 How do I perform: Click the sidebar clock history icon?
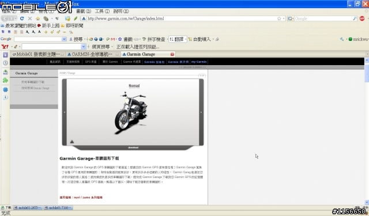tap(5, 63)
